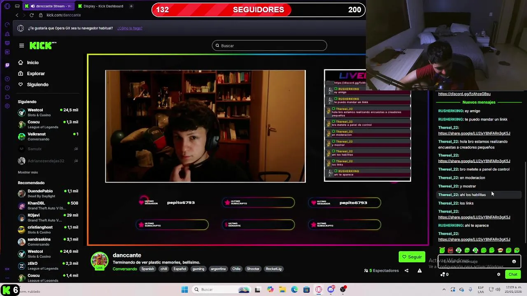This screenshot has height=296, width=527.
Task: Open the Conversando category link
Action: [x=125, y=269]
